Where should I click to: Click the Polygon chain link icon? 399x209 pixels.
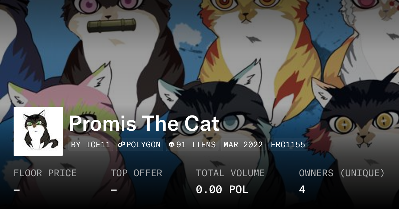[121, 145]
